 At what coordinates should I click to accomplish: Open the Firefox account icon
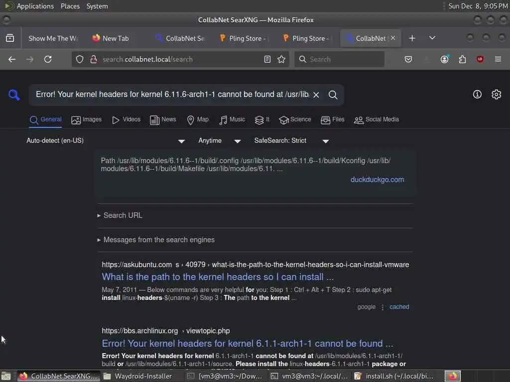[444, 59]
